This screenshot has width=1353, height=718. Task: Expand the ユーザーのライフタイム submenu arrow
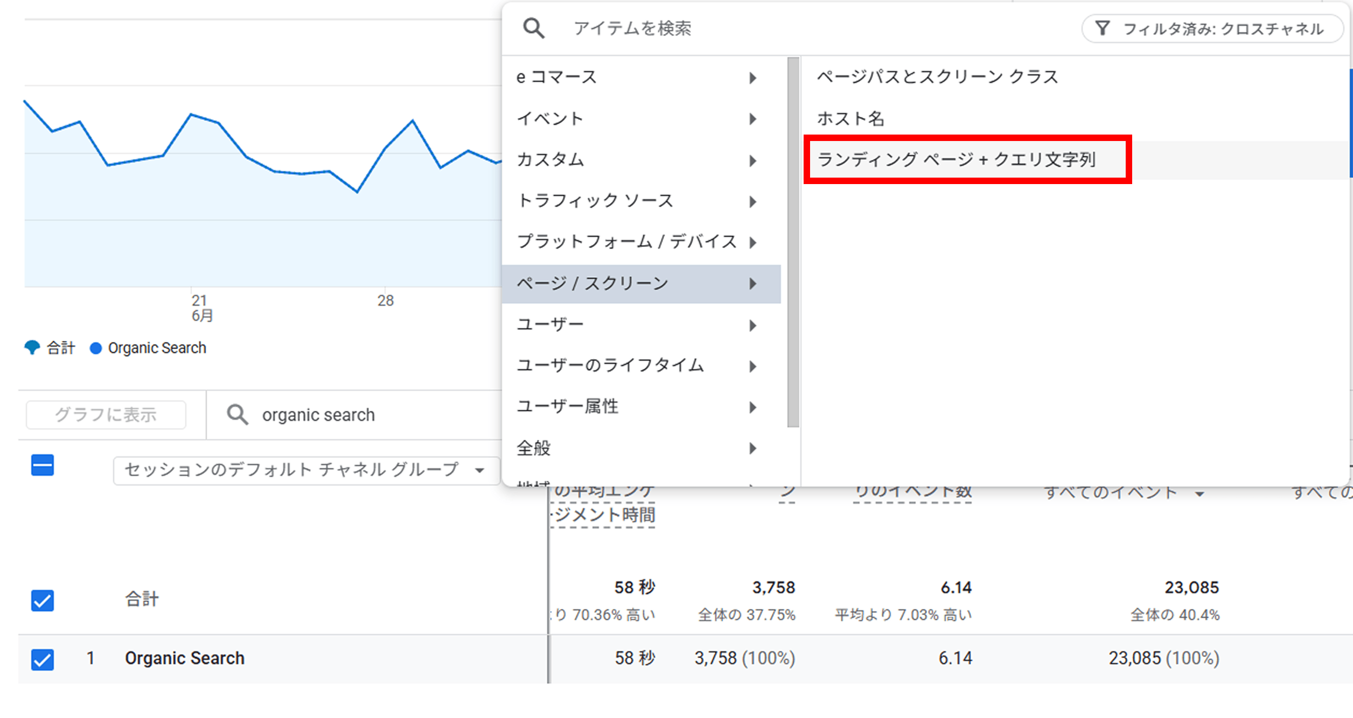tap(753, 367)
